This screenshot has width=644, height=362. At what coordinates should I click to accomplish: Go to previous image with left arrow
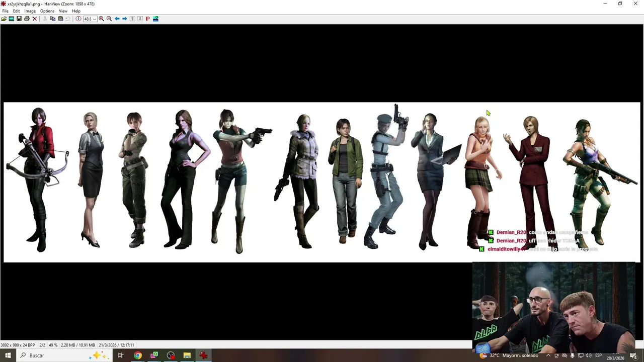tap(117, 19)
